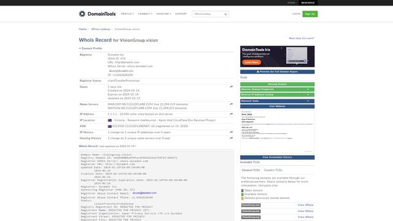Open the website screenshot thumbnail

pos(277,131)
